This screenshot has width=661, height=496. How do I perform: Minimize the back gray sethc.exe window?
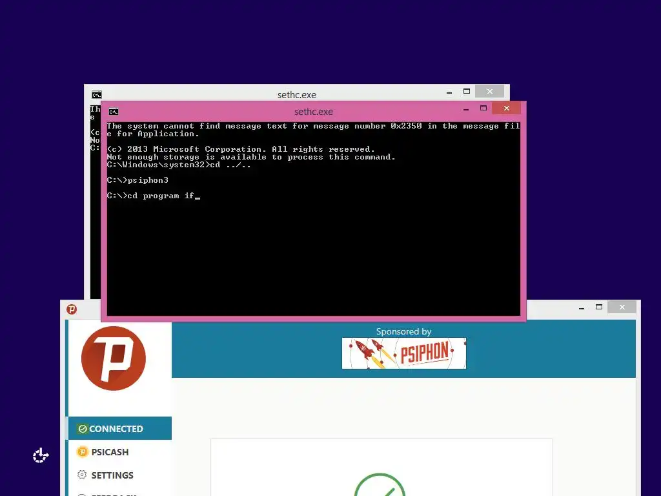(449, 92)
